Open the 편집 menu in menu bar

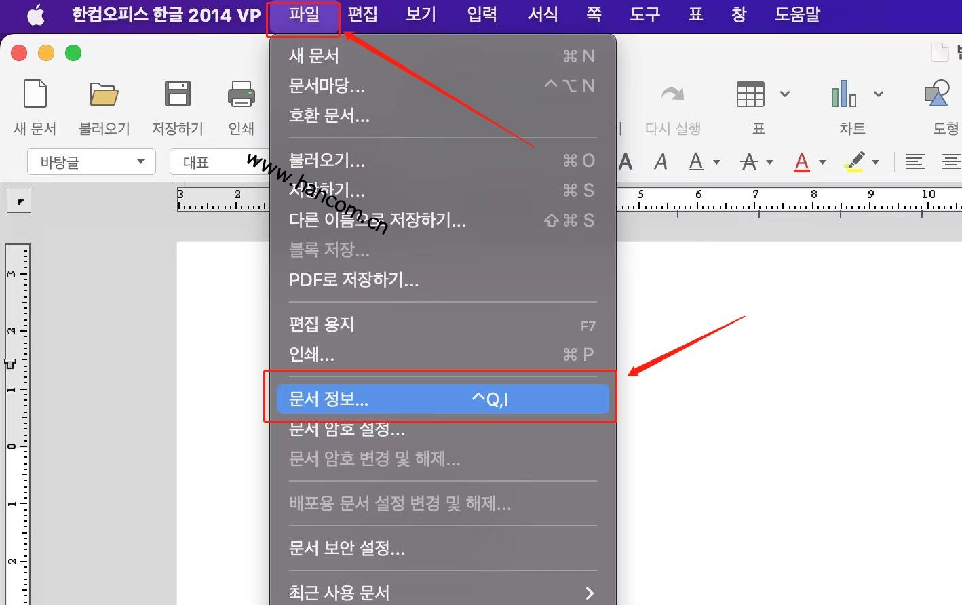point(362,14)
